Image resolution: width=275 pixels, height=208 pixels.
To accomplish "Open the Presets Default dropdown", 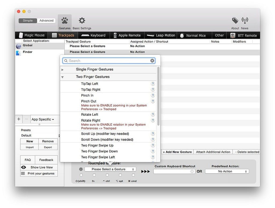I will (x=40, y=136).
